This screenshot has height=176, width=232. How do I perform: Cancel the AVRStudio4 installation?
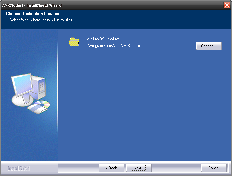214,168
